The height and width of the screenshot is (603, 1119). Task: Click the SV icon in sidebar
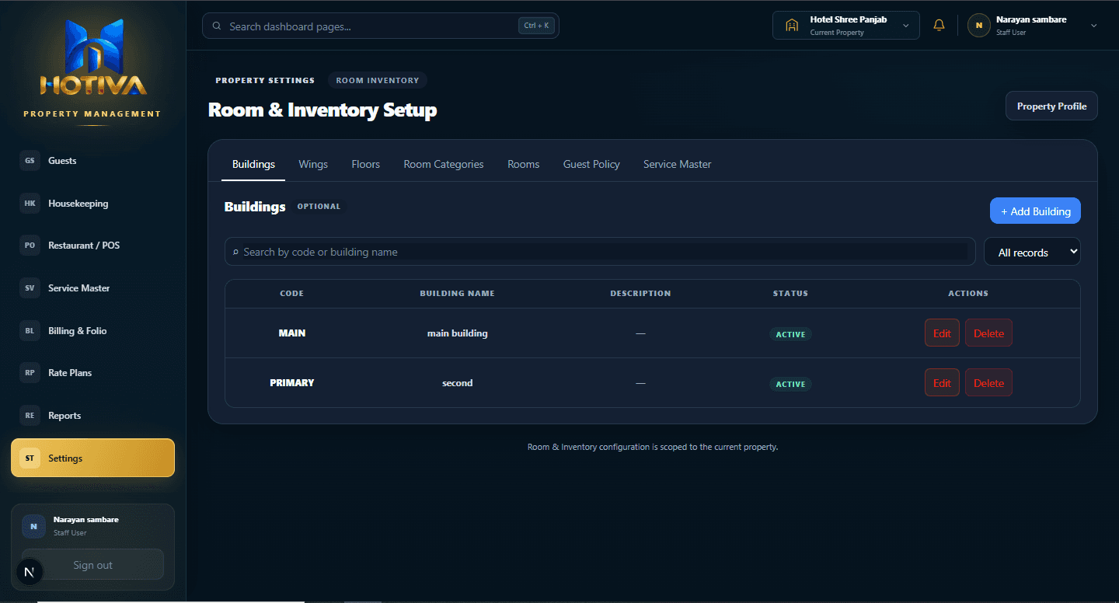(x=30, y=288)
